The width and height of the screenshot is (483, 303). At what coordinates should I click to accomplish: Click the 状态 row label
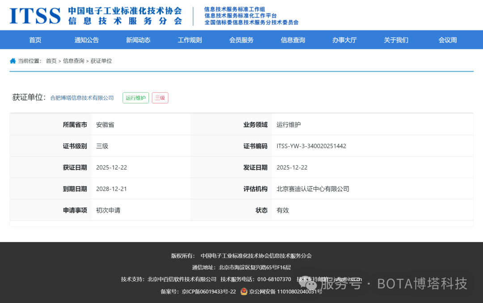click(x=262, y=210)
